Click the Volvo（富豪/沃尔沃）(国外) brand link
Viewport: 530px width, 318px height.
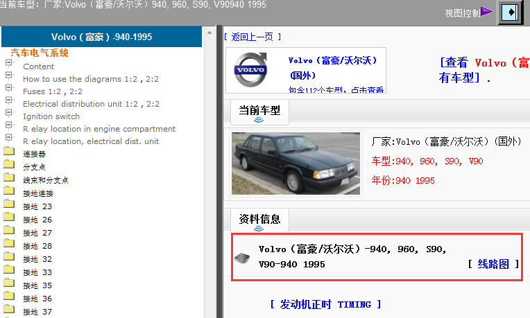[x=333, y=67]
